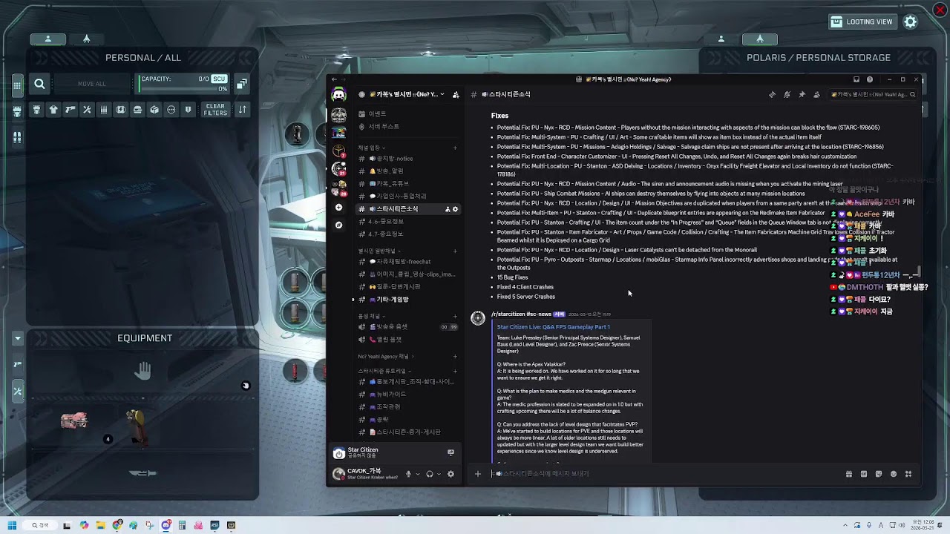Viewport: 950px width, 534px height.
Task: Open 이벤트 events entry
Action: (x=407, y=114)
